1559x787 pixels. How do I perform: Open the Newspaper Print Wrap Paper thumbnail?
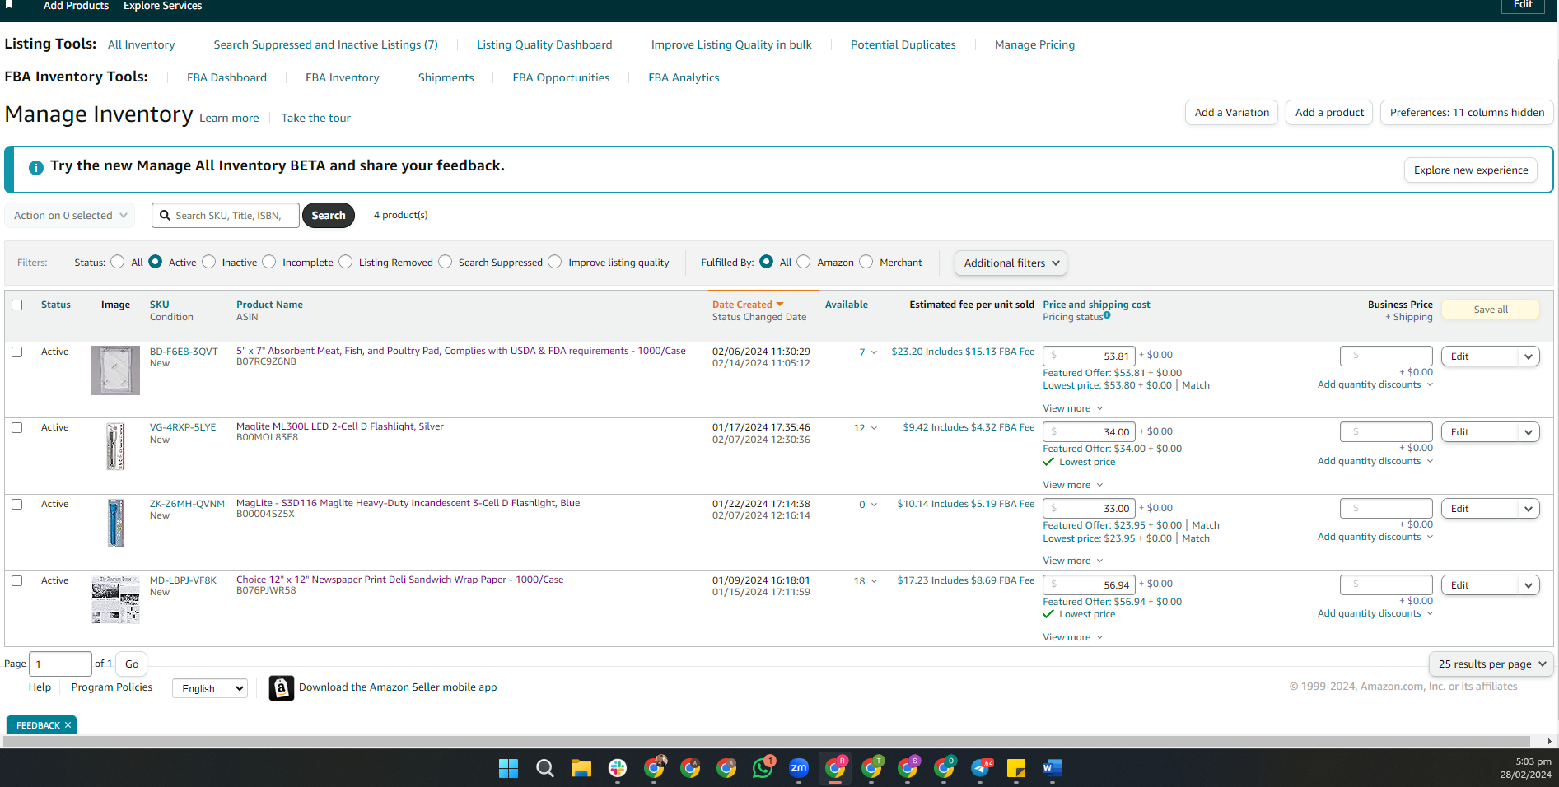(115, 599)
